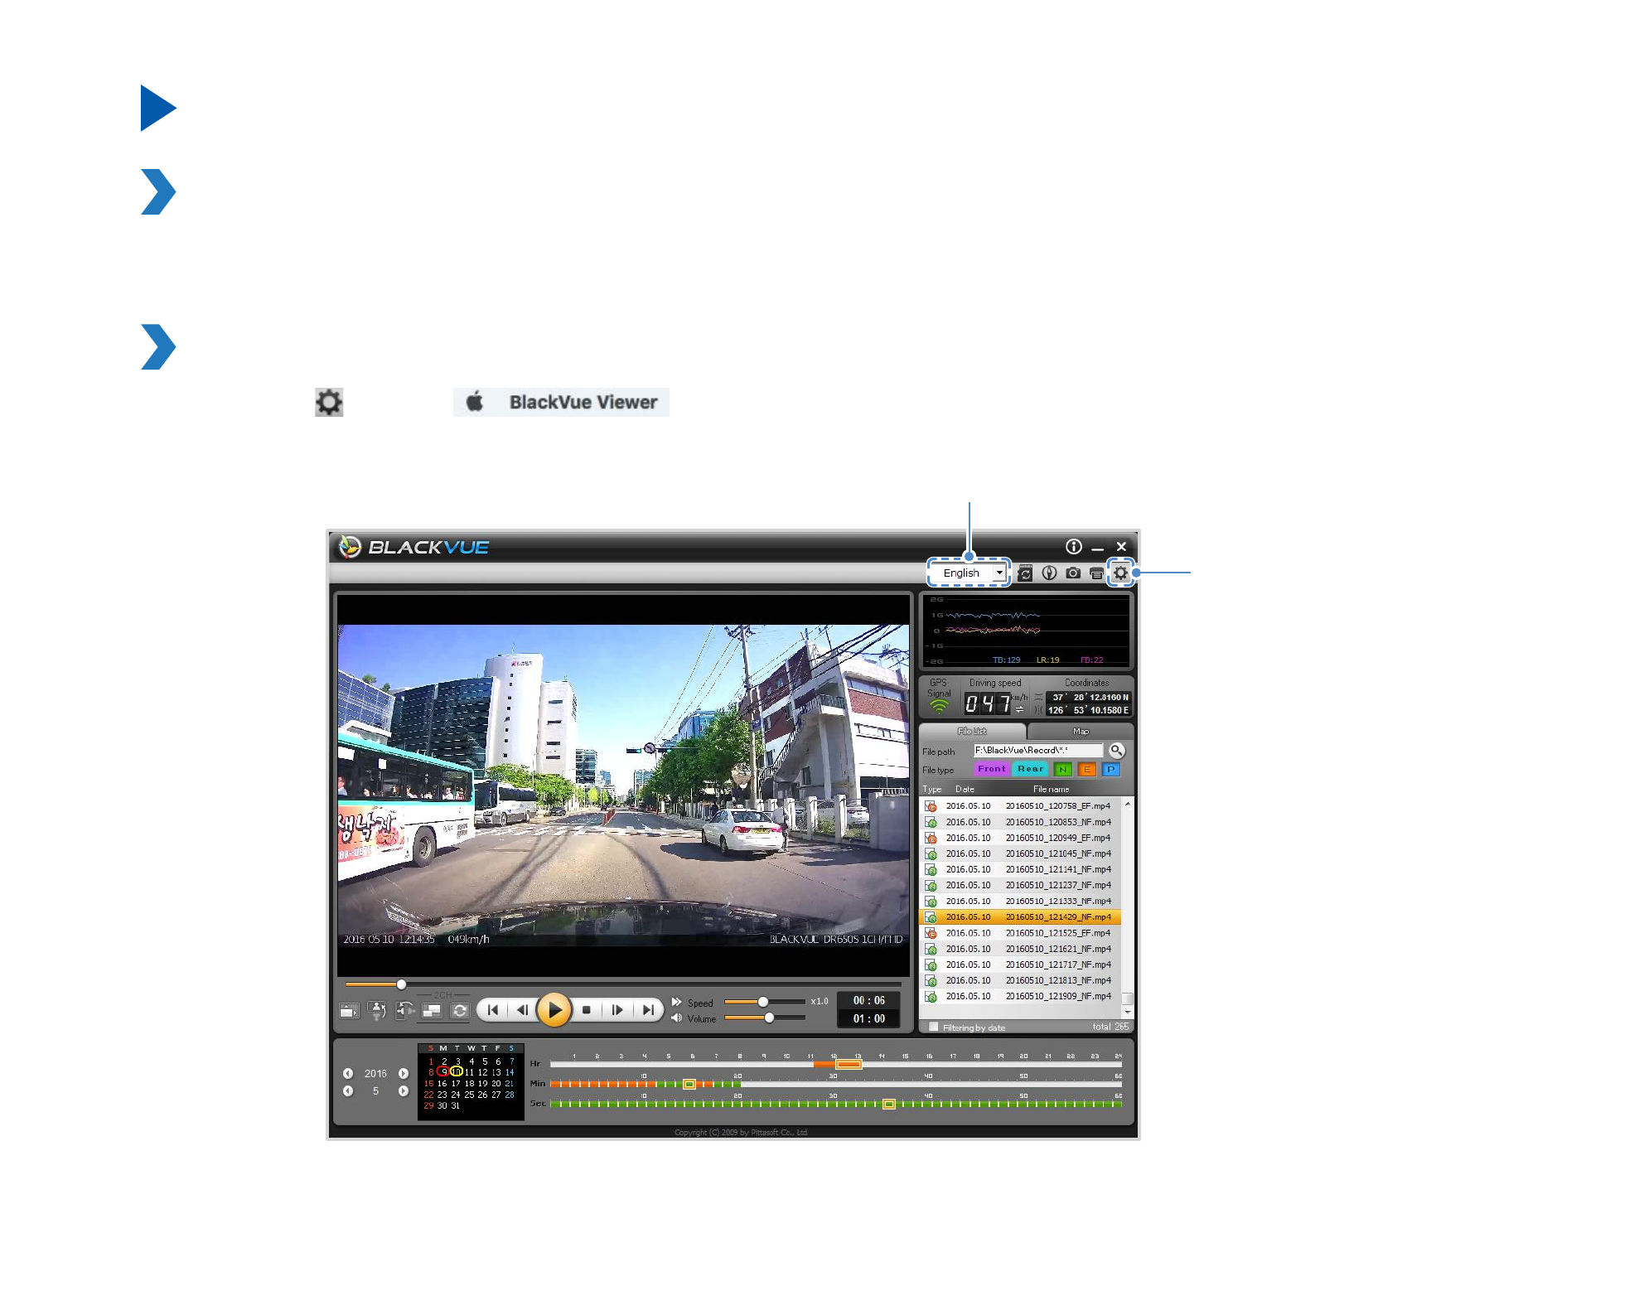1644x1315 pixels.
Task: Click the horizontal flip video icon
Action: pyautogui.click(x=405, y=1011)
